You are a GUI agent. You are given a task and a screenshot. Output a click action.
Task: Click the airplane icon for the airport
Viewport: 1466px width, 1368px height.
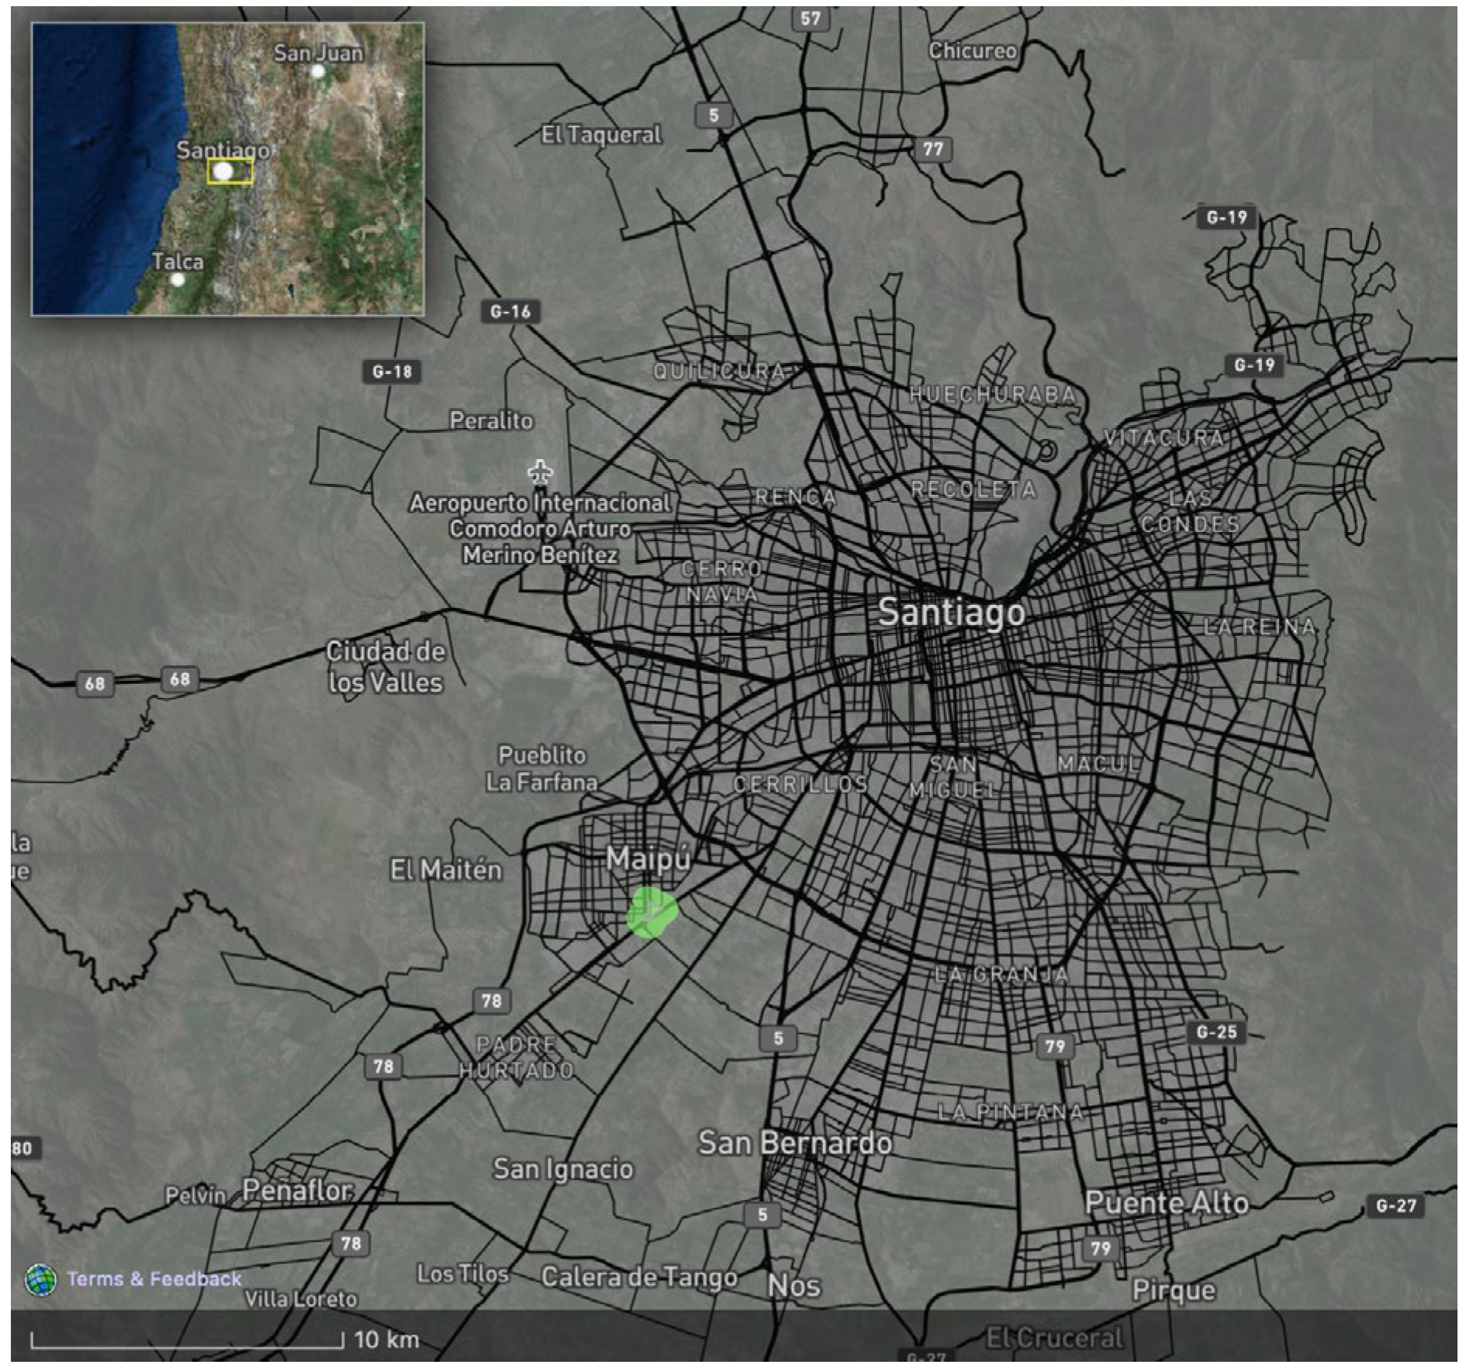[x=540, y=472]
